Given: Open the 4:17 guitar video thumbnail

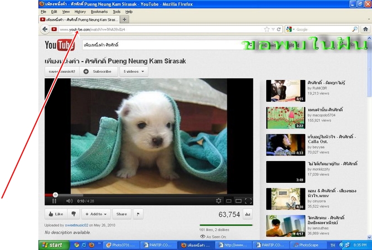Looking at the screenshot, I should point(286,226).
